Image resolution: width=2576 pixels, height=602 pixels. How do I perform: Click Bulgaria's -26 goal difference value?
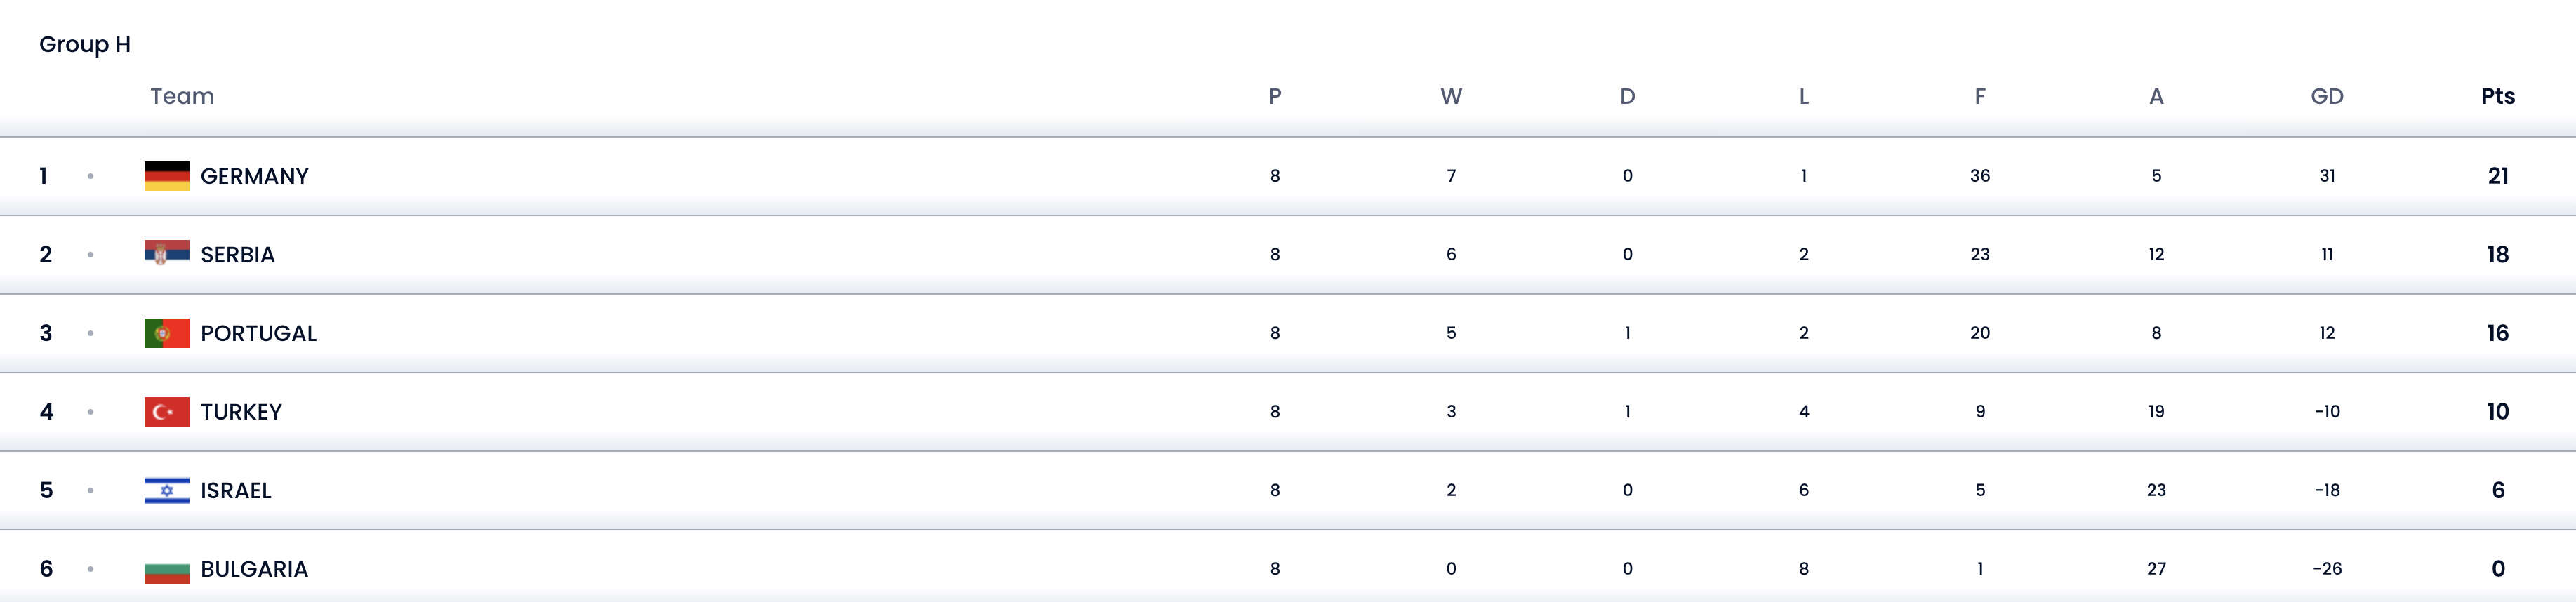pyautogui.click(x=2326, y=569)
